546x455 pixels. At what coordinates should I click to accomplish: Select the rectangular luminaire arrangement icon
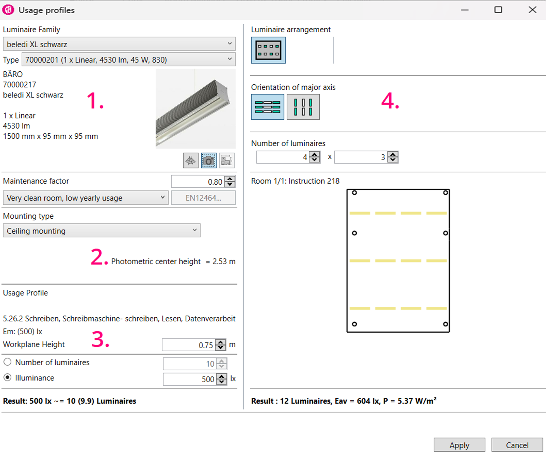tap(268, 50)
